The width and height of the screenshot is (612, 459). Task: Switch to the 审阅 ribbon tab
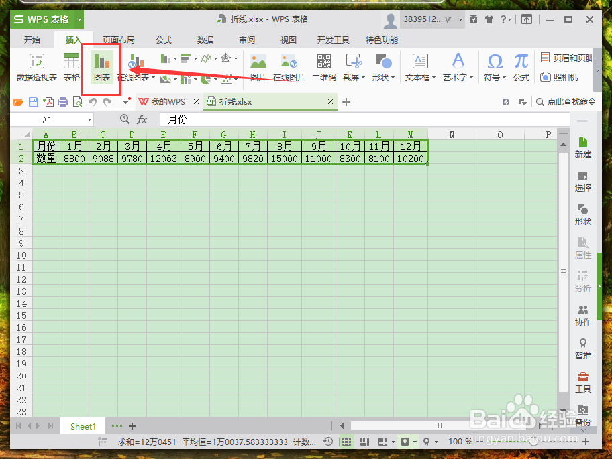(247, 40)
